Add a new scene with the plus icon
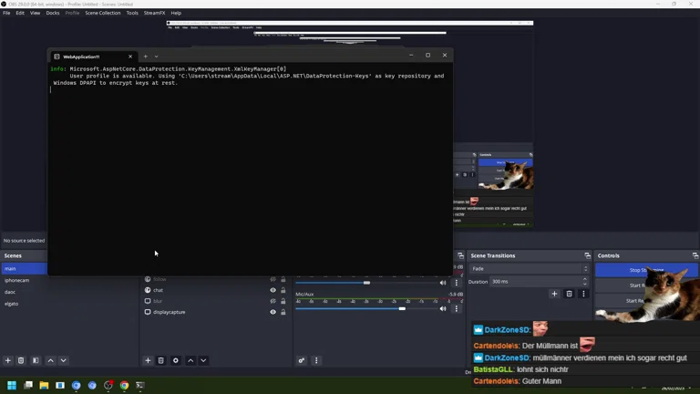700x394 pixels. tap(8, 360)
